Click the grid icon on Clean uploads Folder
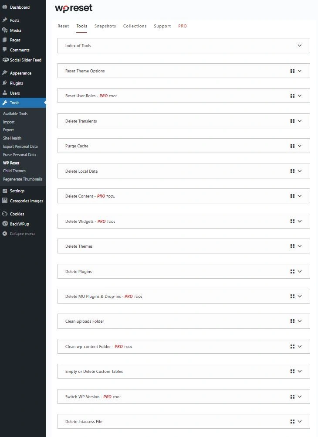The height and width of the screenshot is (437, 318). (x=292, y=321)
